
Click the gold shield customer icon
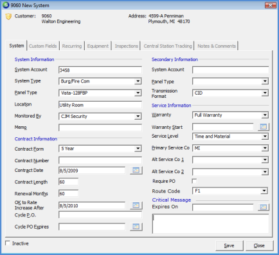pyautogui.click(x=8, y=17)
